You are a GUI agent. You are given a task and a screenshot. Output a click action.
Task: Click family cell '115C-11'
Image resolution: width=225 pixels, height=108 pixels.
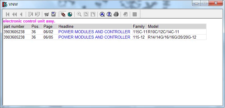point(140,32)
